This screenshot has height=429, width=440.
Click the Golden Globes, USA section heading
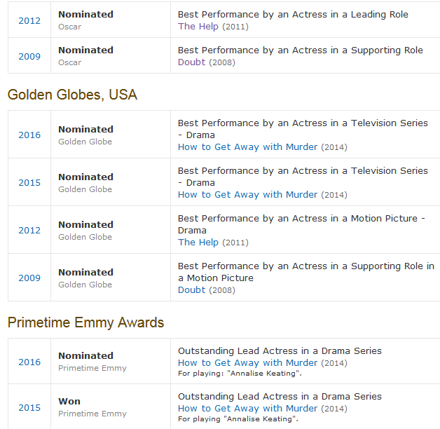(72, 95)
